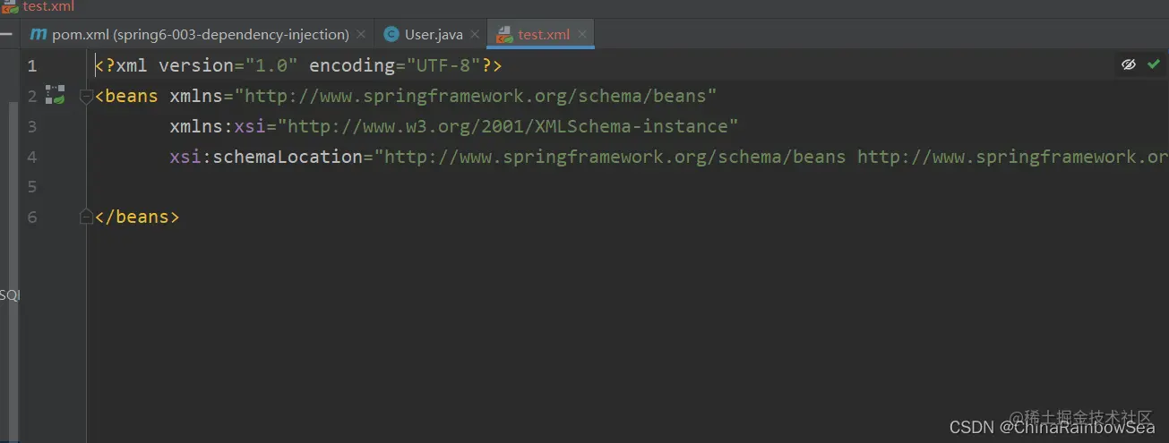1169x443 pixels.
Task: Click line number 3 in the gutter
Action: (32, 126)
